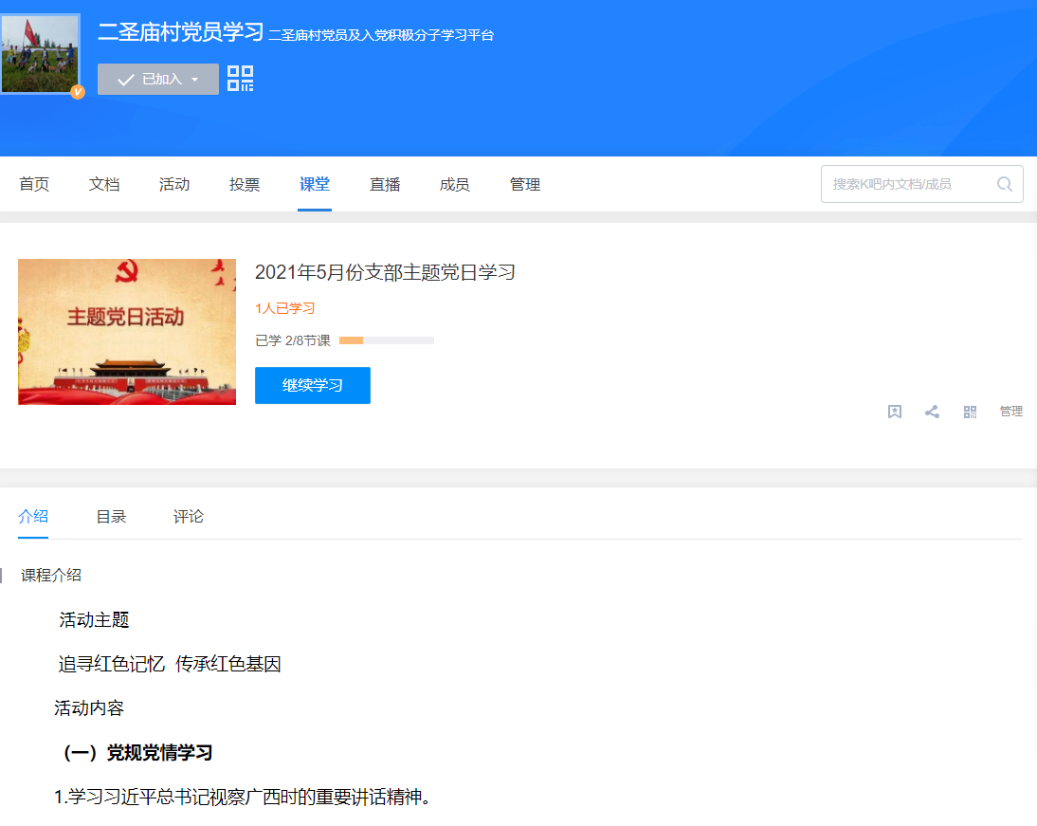Open the 评论 section tab
The image size is (1037, 826).
tap(188, 516)
